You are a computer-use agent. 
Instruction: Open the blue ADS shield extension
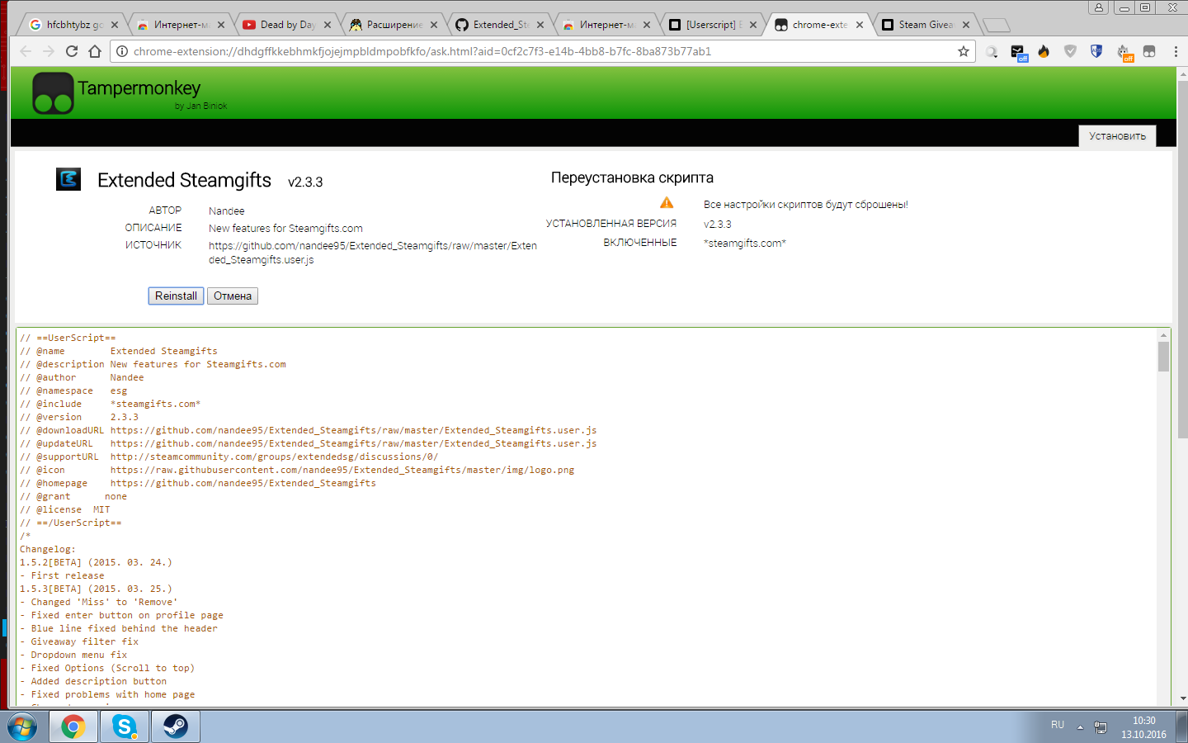coord(1096,51)
